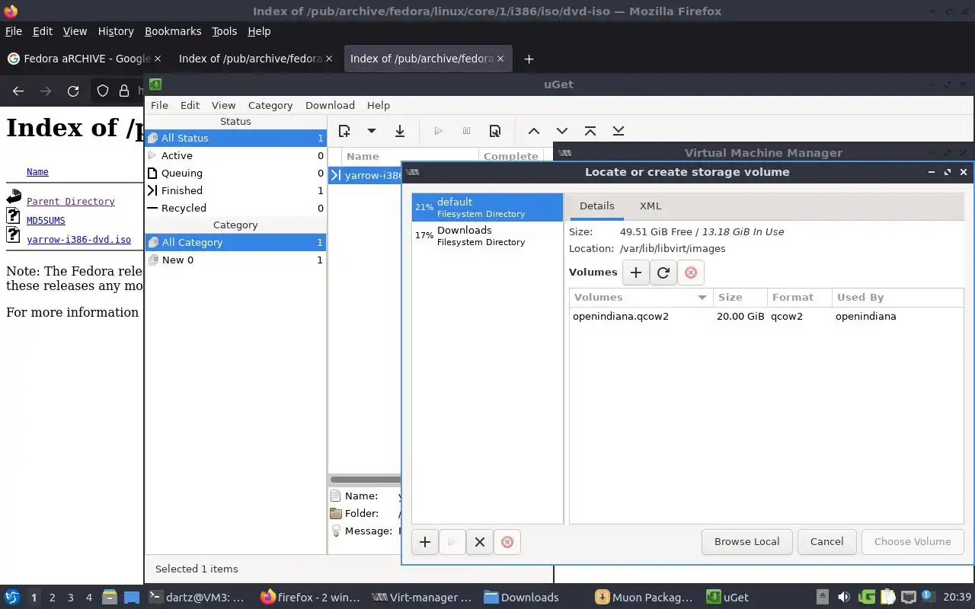The width and height of the screenshot is (975, 609).
Task: Click the stop pool X button
Action: click(x=480, y=542)
